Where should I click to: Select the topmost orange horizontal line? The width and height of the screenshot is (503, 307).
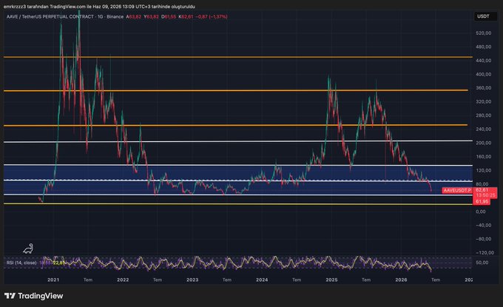[237, 57]
